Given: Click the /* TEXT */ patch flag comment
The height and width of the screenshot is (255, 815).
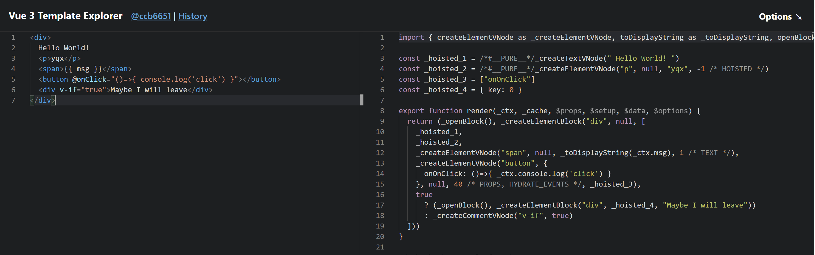Looking at the screenshot, I should pyautogui.click(x=709, y=153).
